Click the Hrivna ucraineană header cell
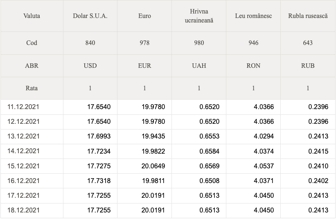Image resolution: width=336 pixels, height=219 pixels. pos(199,16)
